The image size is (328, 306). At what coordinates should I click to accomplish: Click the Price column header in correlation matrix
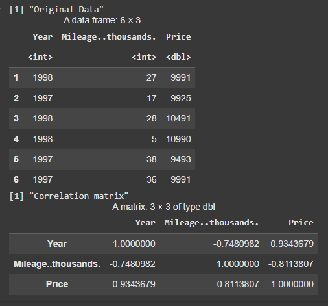(x=301, y=223)
